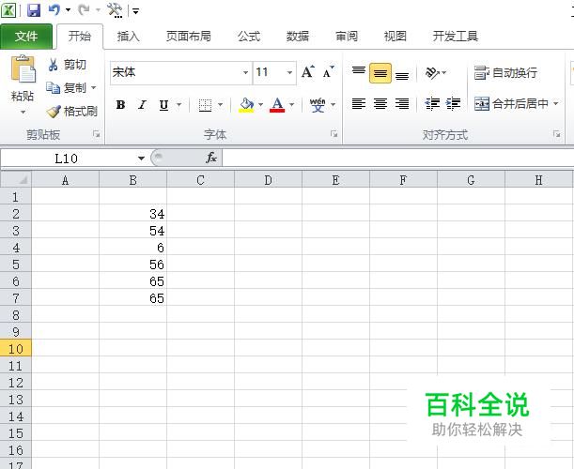574x469 pixels.
Task: Apply cell borders icon
Action: click(205, 105)
